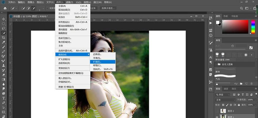Choose 色彩范围(C)... menu entry
Image resolution: width=258 pixels, height=118 pixels.
click(73, 38)
